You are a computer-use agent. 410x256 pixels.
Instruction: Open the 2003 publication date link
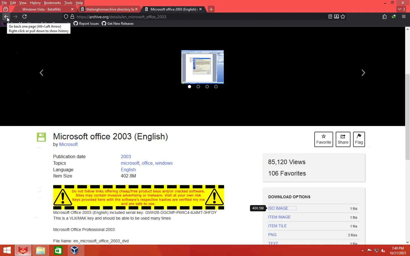point(126,157)
